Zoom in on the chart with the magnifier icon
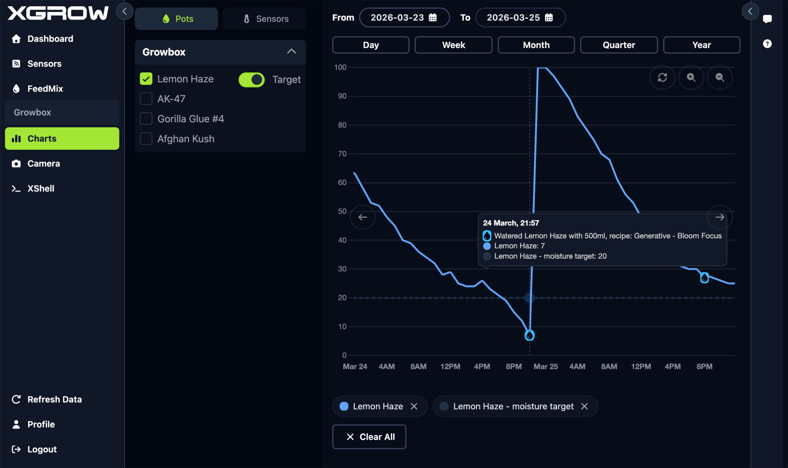The height and width of the screenshot is (468, 788). (691, 77)
